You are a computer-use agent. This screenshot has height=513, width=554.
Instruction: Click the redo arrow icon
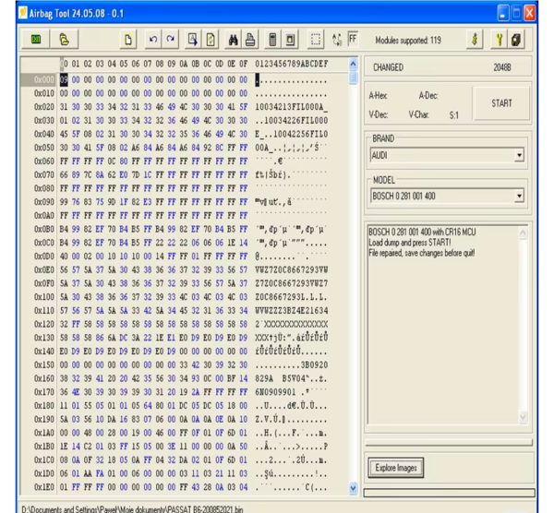(171, 41)
